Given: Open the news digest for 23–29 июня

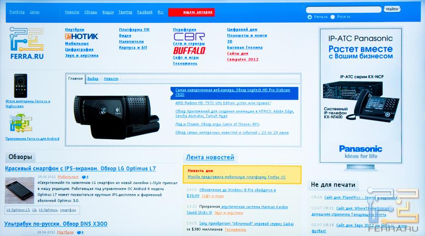Looking at the screenshot, I should (x=232, y=133).
